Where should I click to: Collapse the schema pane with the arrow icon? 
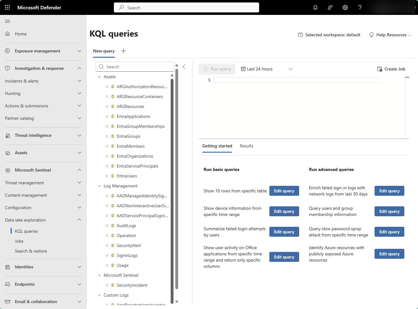pyautogui.click(x=184, y=67)
